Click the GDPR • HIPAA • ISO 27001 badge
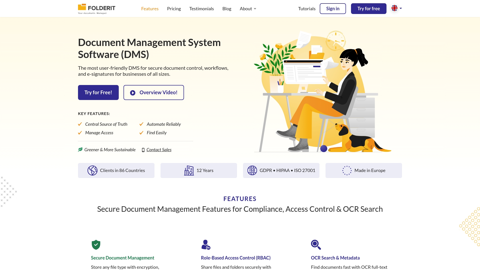This screenshot has height=270, width=480. (x=281, y=170)
